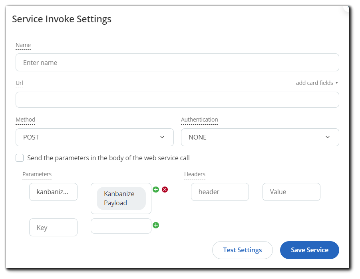Click the Key input field in the second row
This screenshot has height=279, width=360.
(x=53, y=227)
